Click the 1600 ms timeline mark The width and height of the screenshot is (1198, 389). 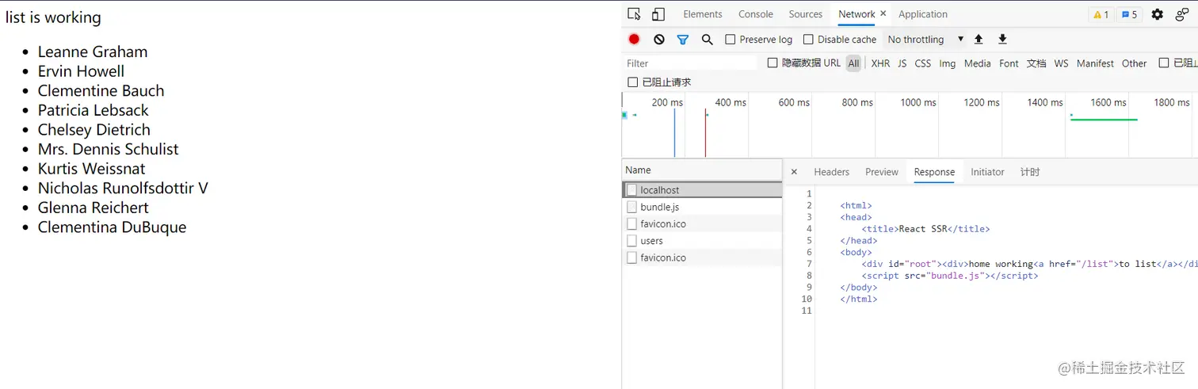click(x=1108, y=102)
